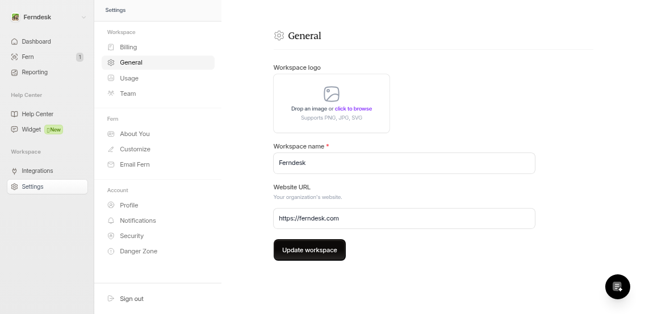Screen dimensions: 645x314
Task: Click the Widget chat bubble icon
Action: pyautogui.click(x=14, y=129)
